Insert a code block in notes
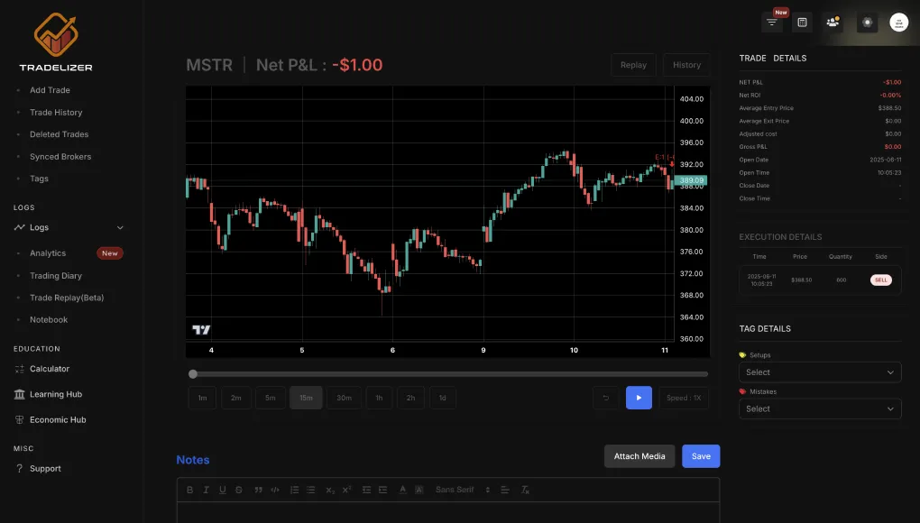 275,490
